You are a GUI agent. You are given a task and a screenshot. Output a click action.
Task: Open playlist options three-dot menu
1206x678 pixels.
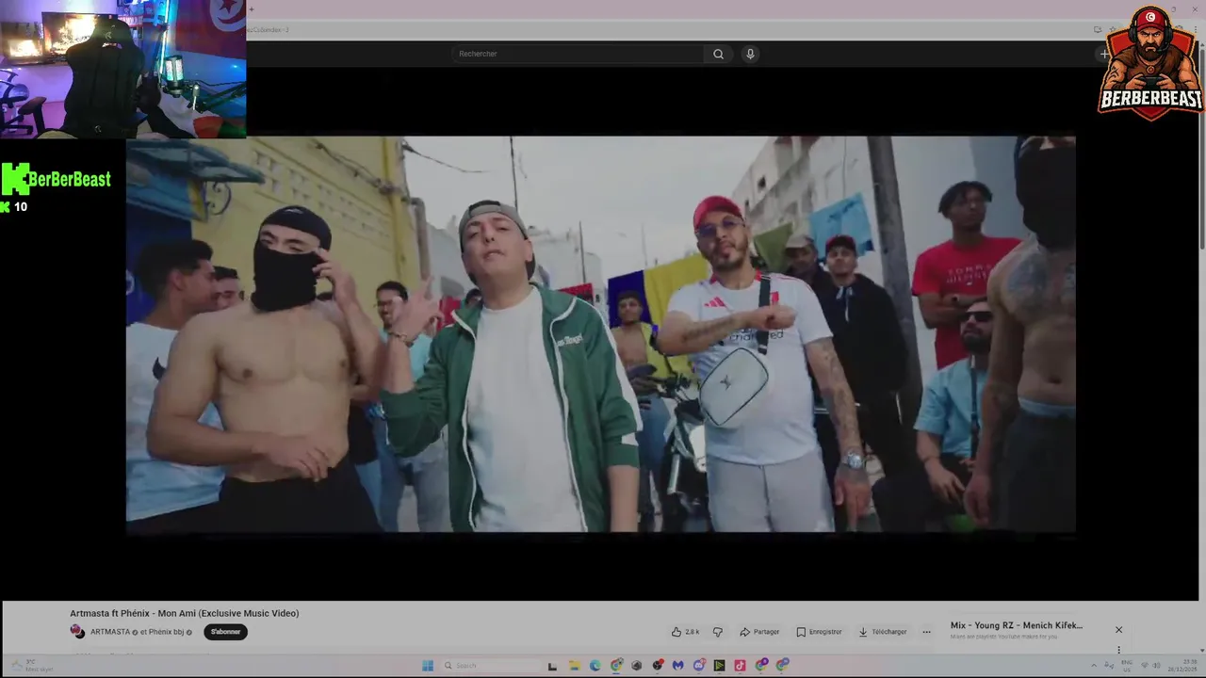pyautogui.click(x=1118, y=650)
